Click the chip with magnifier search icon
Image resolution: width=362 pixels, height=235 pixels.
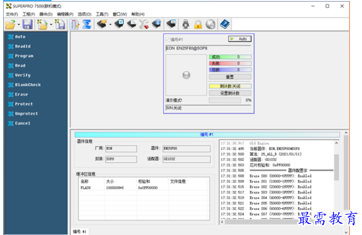tap(131, 24)
